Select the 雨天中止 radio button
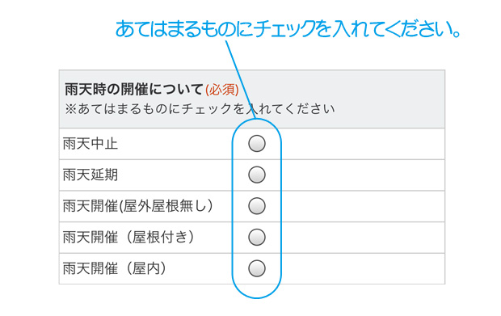 [x=257, y=144]
